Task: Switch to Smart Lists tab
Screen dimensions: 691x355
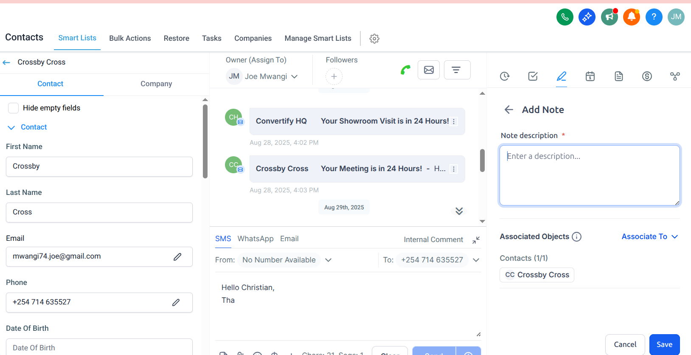Action: [77, 38]
